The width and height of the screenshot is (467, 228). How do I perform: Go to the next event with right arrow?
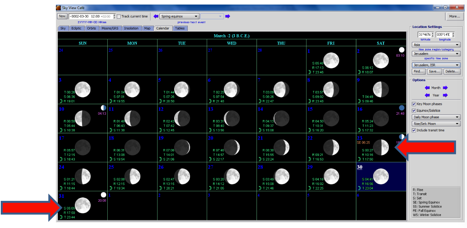[x=228, y=16]
